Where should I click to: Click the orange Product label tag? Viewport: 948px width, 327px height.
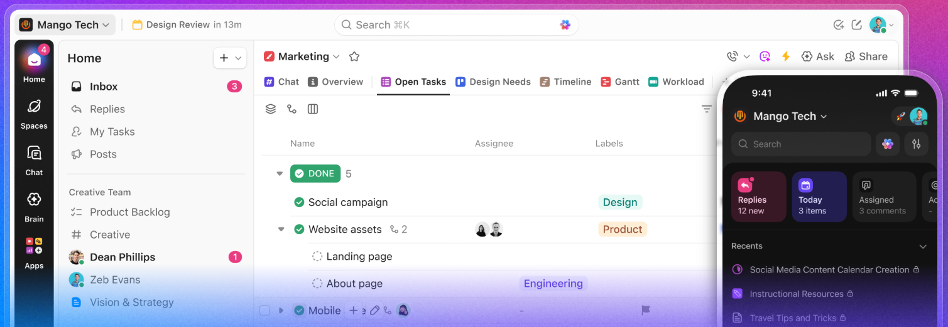tap(622, 229)
